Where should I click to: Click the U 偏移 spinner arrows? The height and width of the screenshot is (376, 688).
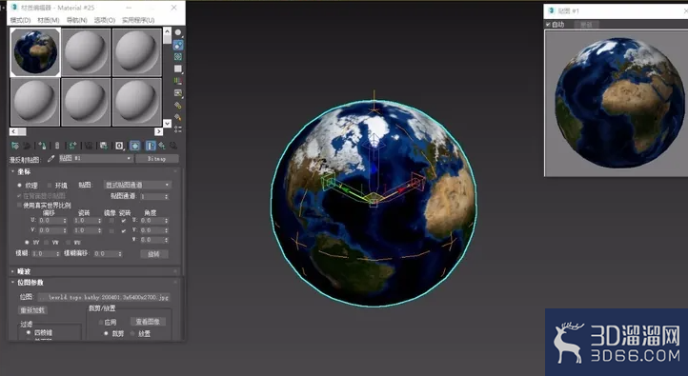[65, 221]
